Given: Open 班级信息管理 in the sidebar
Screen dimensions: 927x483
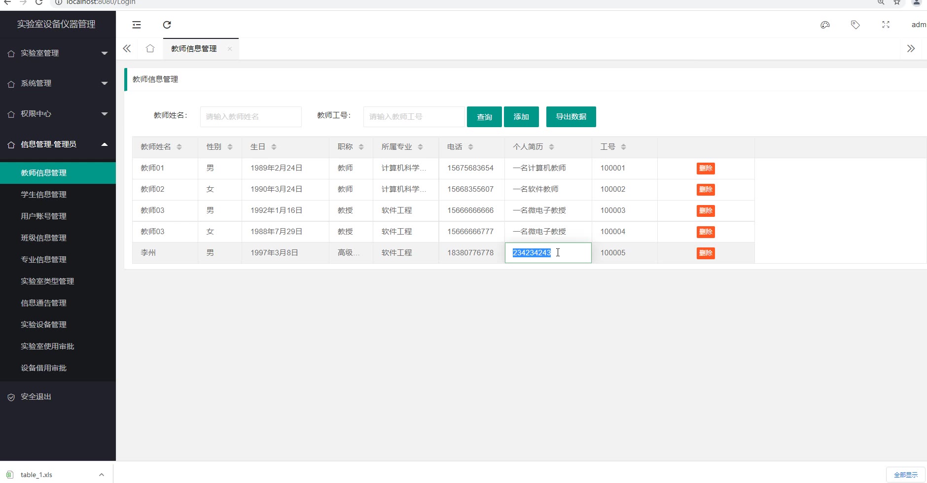Looking at the screenshot, I should point(58,238).
